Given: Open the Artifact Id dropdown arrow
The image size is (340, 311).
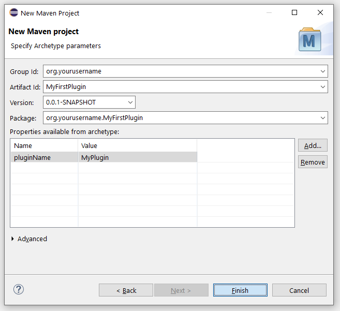Looking at the screenshot, I should [323, 87].
